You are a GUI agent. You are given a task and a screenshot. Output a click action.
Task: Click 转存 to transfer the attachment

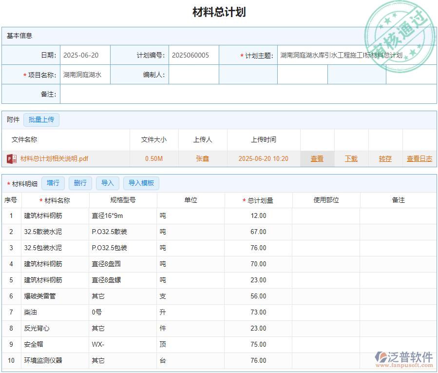coord(384,158)
